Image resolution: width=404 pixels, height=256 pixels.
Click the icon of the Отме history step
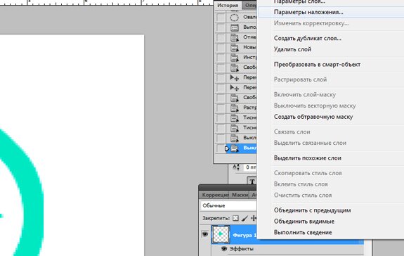coord(234,38)
